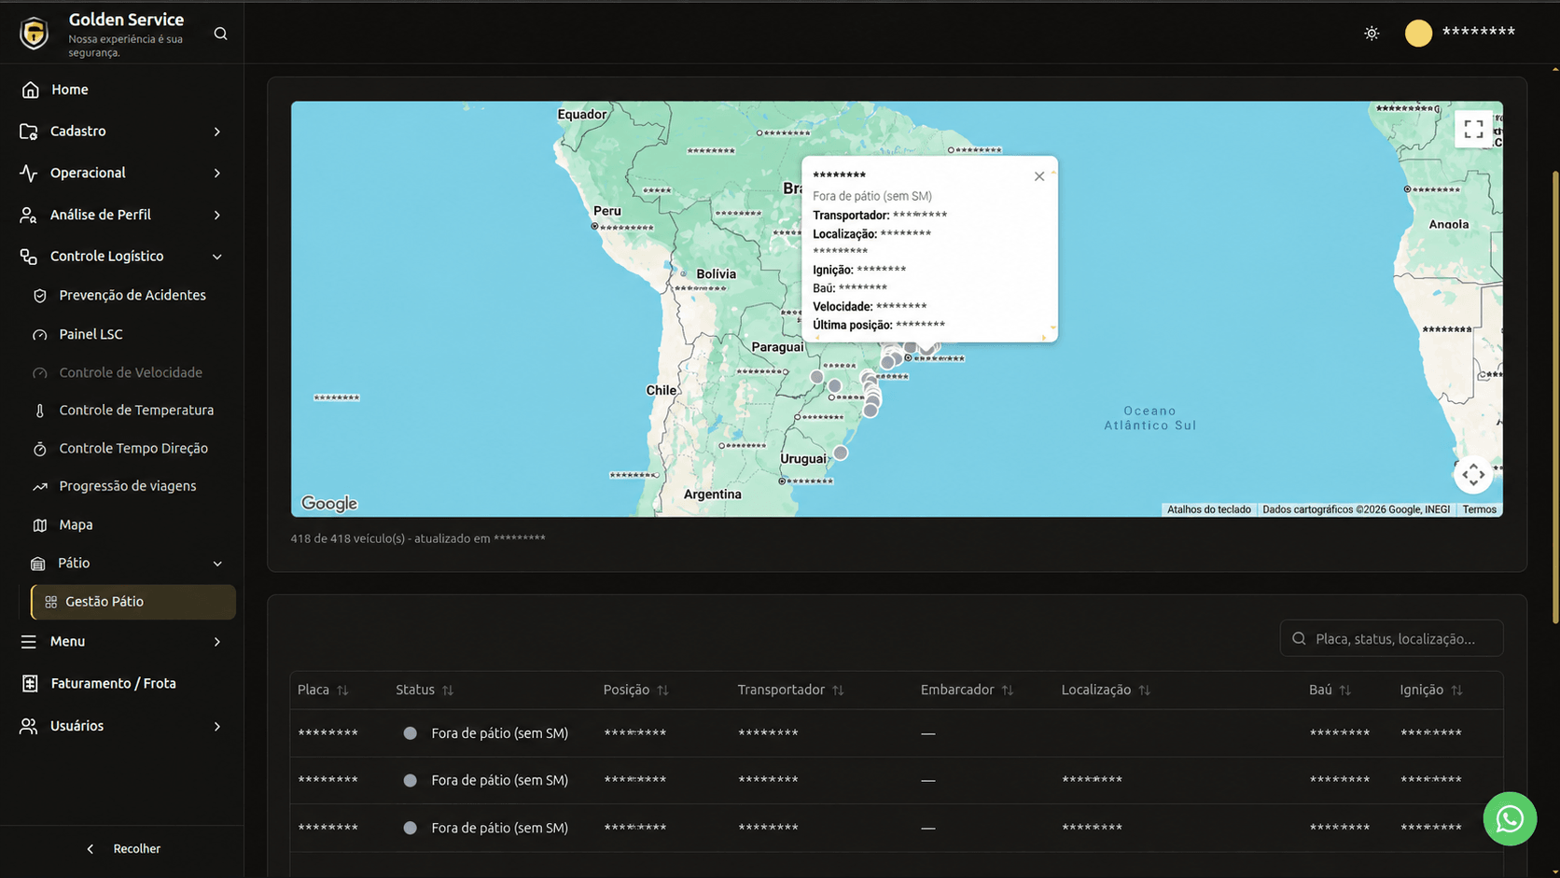Select Gestão Pátio item

tap(133, 602)
